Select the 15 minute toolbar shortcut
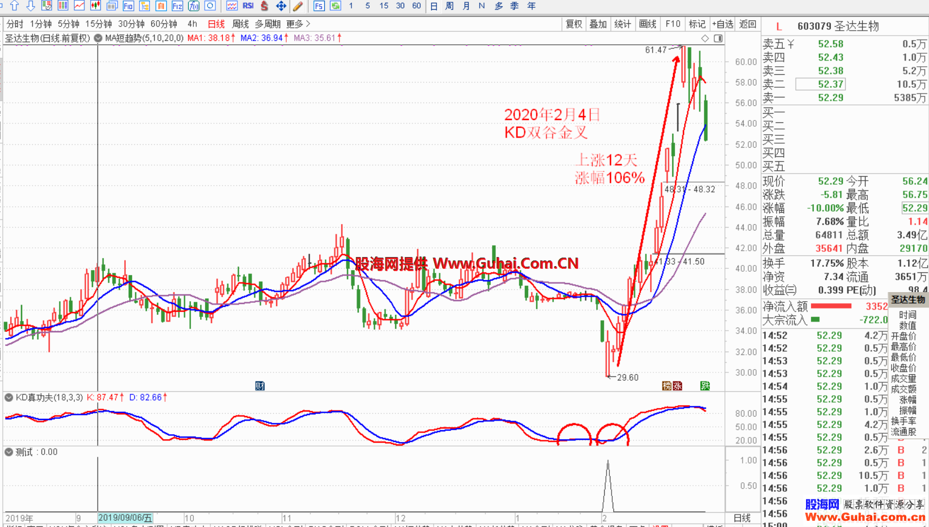This screenshot has height=527, width=929. tap(384, 6)
